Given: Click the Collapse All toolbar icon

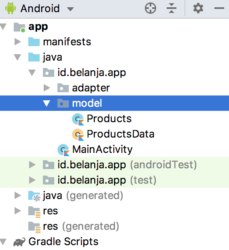Looking at the screenshot, I should coord(172,8).
